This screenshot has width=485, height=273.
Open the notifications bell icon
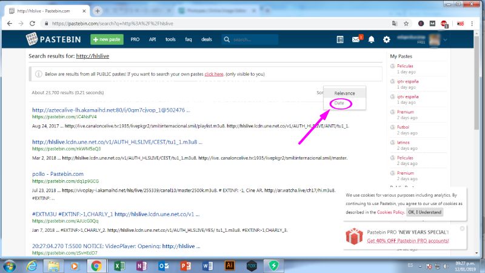point(371,39)
